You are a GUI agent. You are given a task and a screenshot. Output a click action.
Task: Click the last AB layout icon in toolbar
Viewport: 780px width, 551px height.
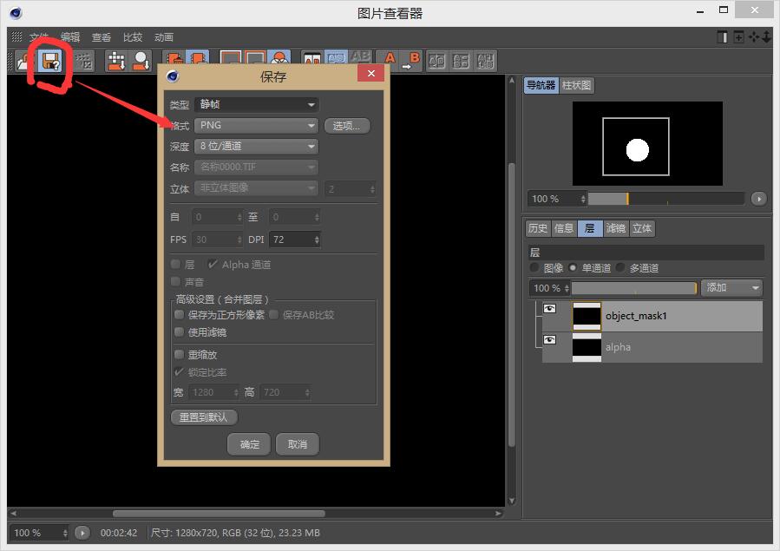(485, 61)
